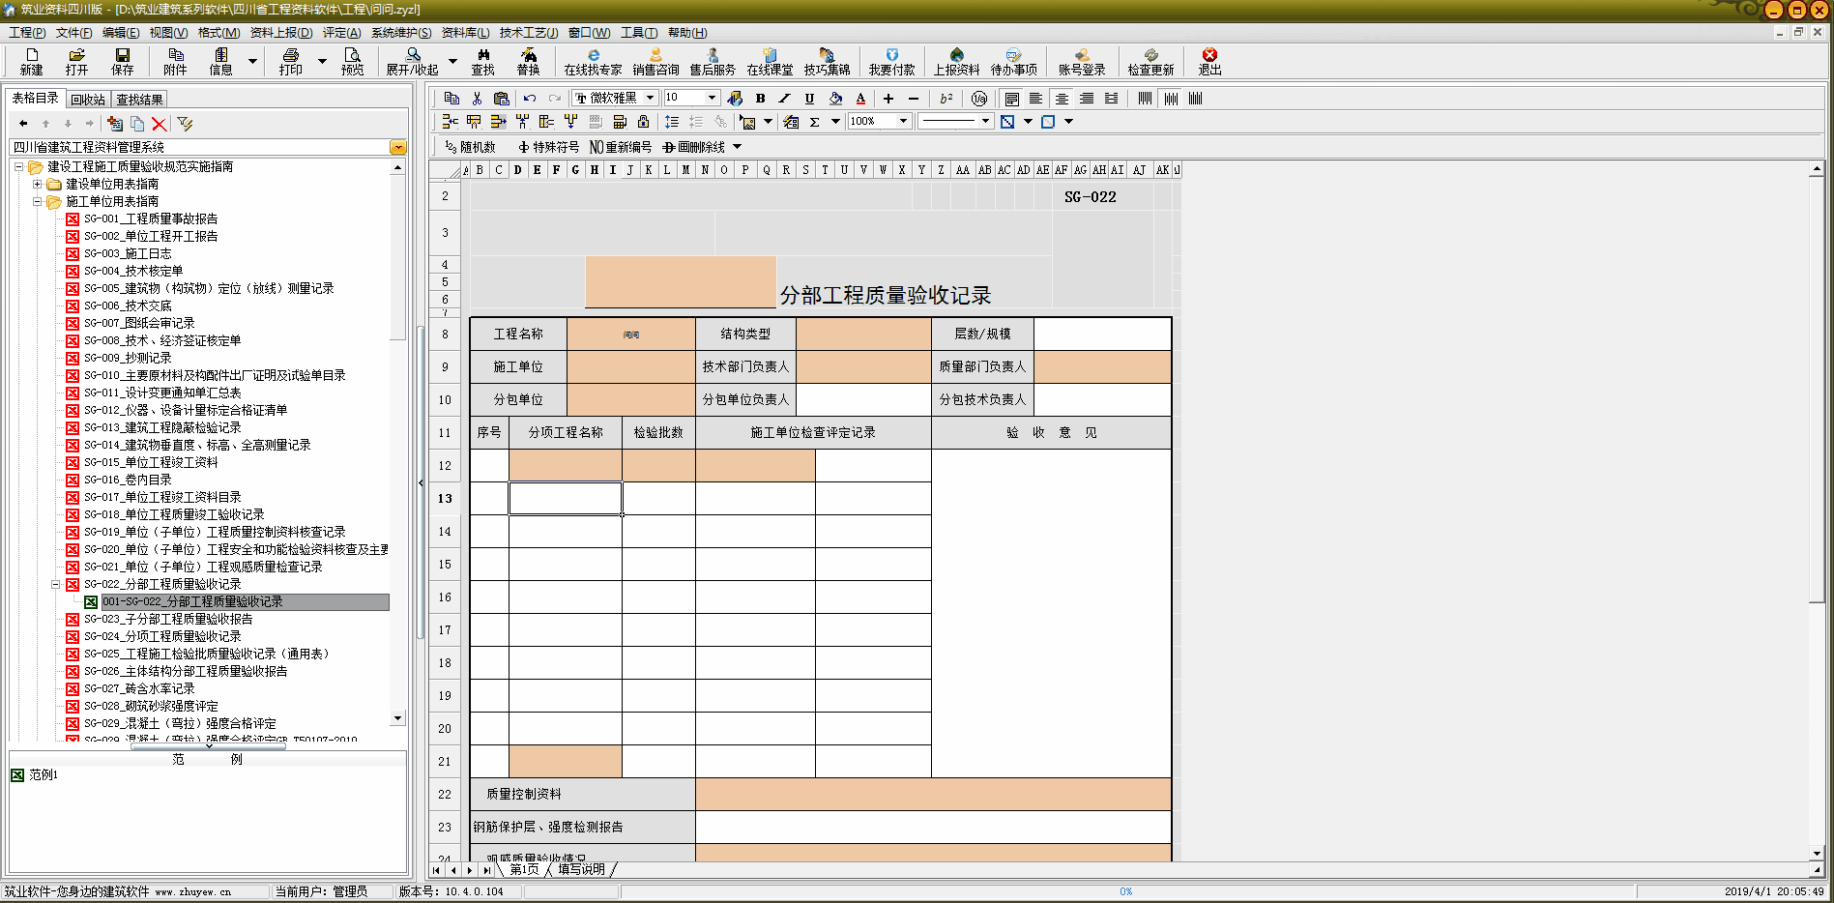Toggle underline formatting
Screen dimensions: 1834x903
point(809,98)
